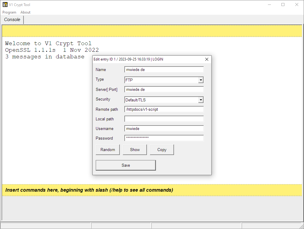The height and width of the screenshot is (229, 304).
Task: Click the Security label in dialog
Action: (x=103, y=99)
